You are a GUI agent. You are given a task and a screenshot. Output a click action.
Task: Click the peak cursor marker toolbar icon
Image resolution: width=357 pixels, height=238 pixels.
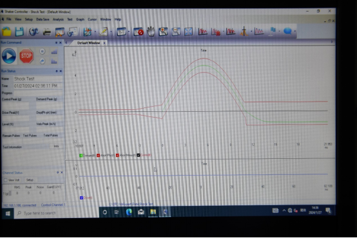tap(244, 32)
